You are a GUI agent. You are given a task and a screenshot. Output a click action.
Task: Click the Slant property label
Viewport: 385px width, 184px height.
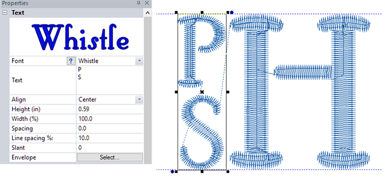click(18, 148)
